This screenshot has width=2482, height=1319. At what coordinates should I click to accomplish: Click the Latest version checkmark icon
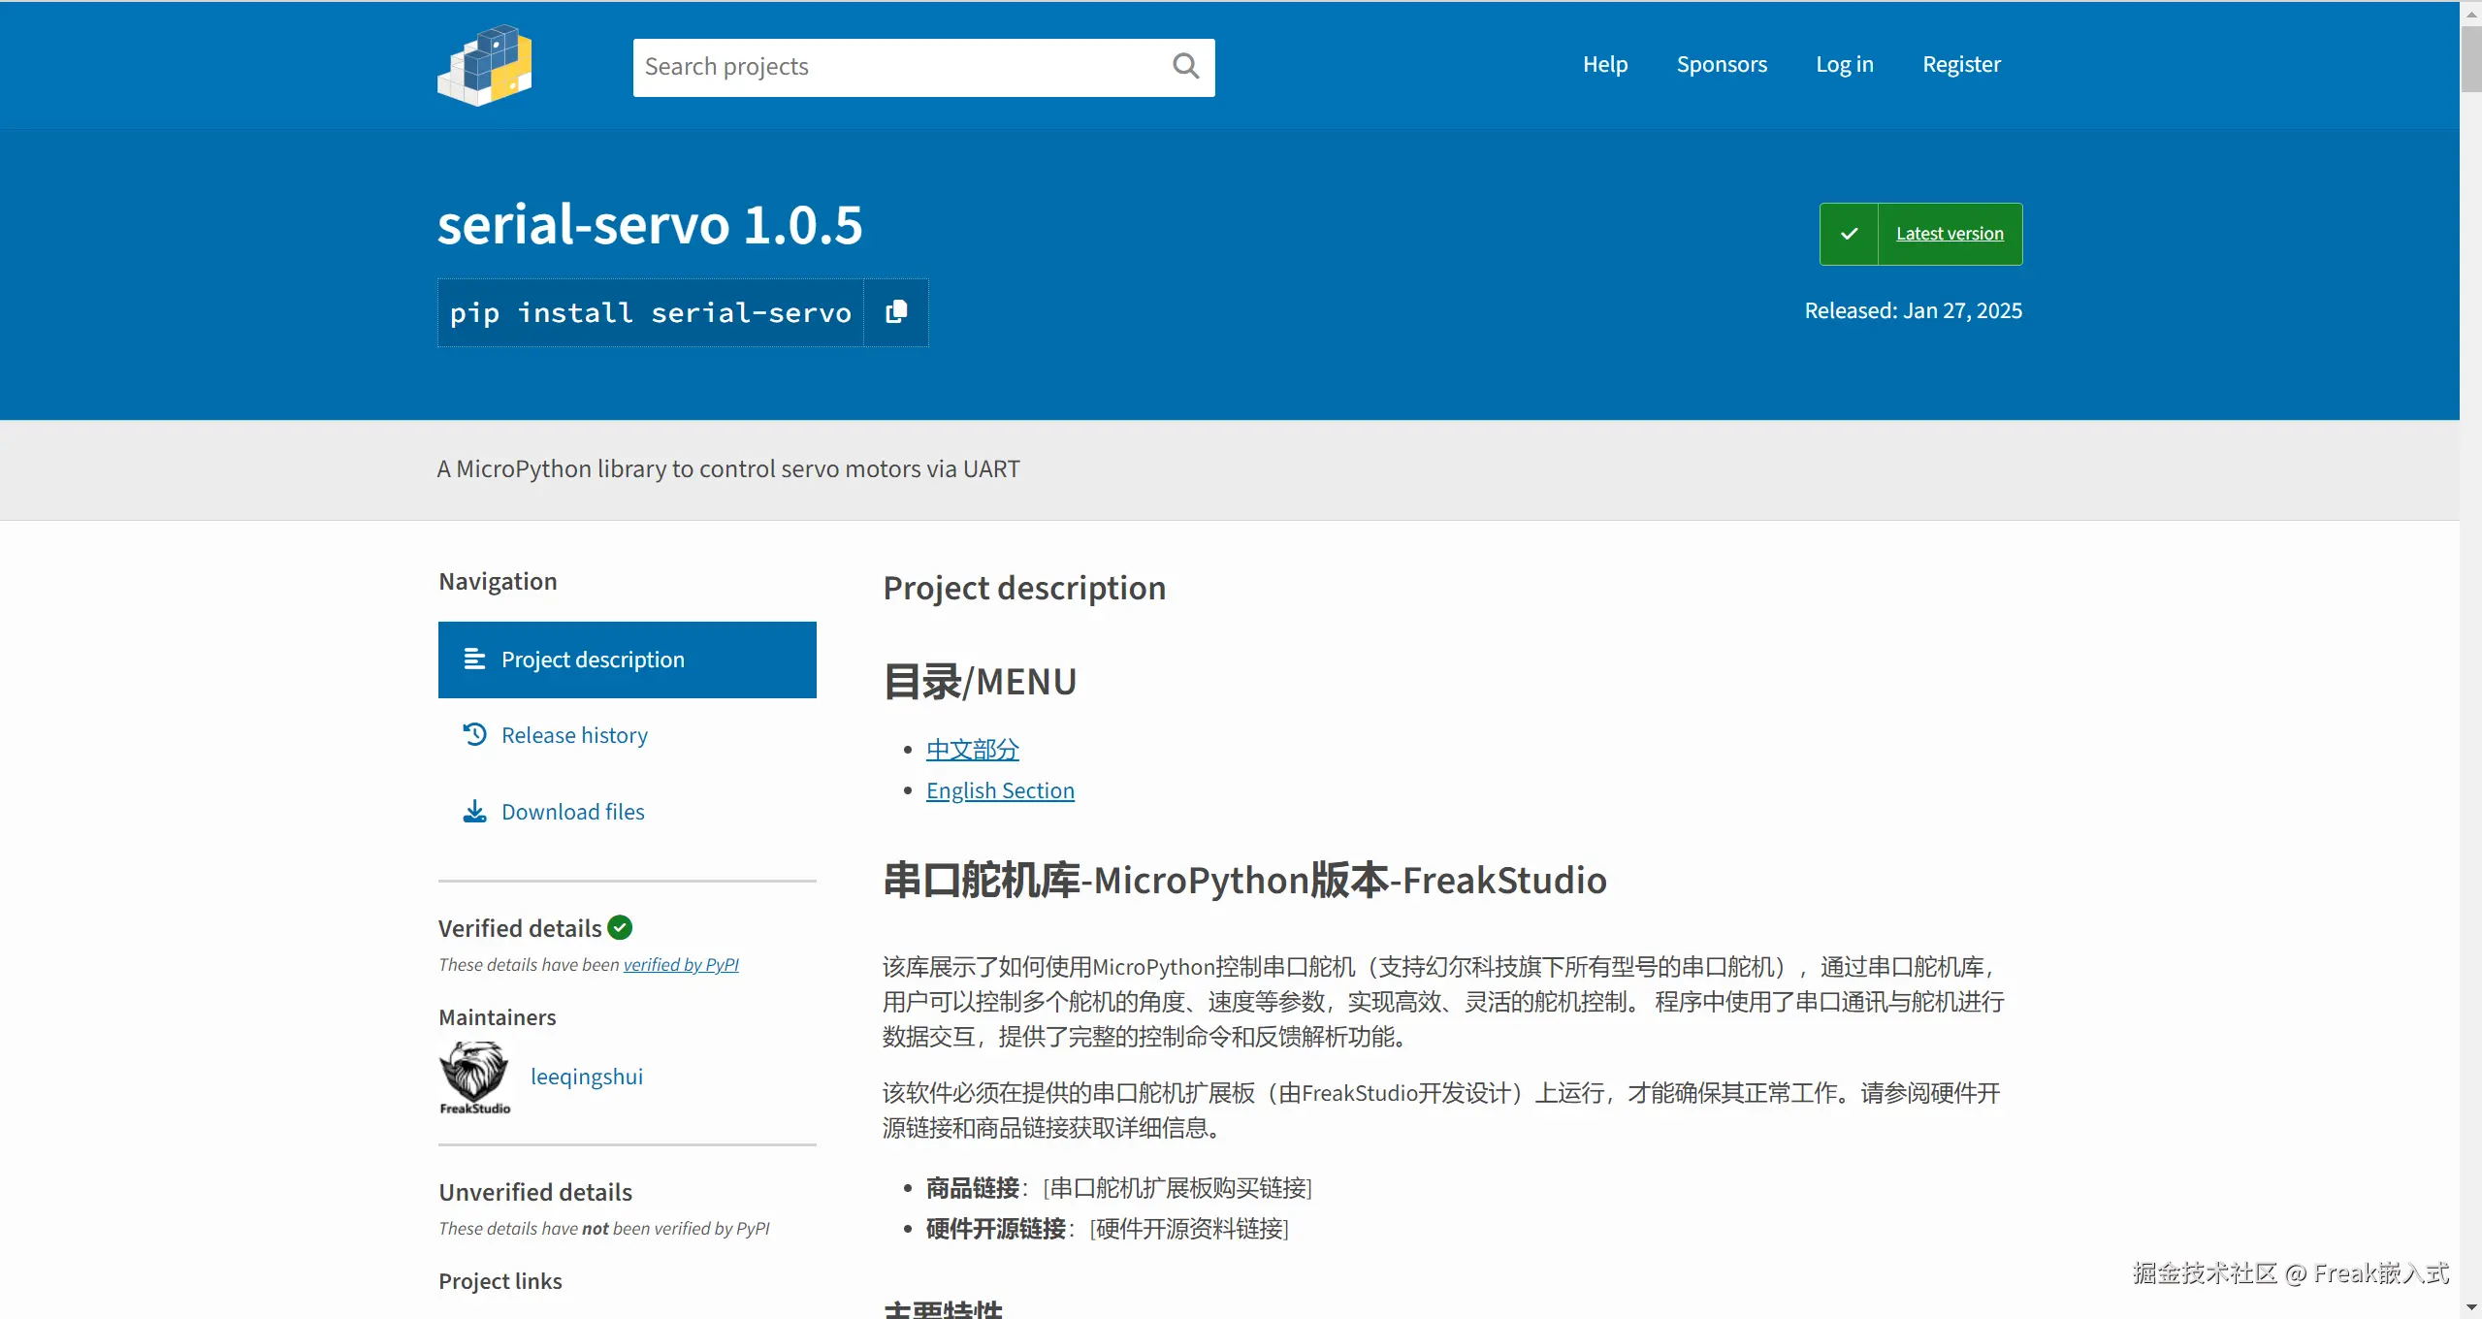pyautogui.click(x=1849, y=234)
